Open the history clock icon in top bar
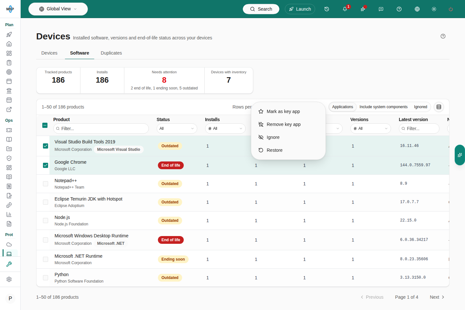465x310 pixels. pyautogui.click(x=327, y=9)
